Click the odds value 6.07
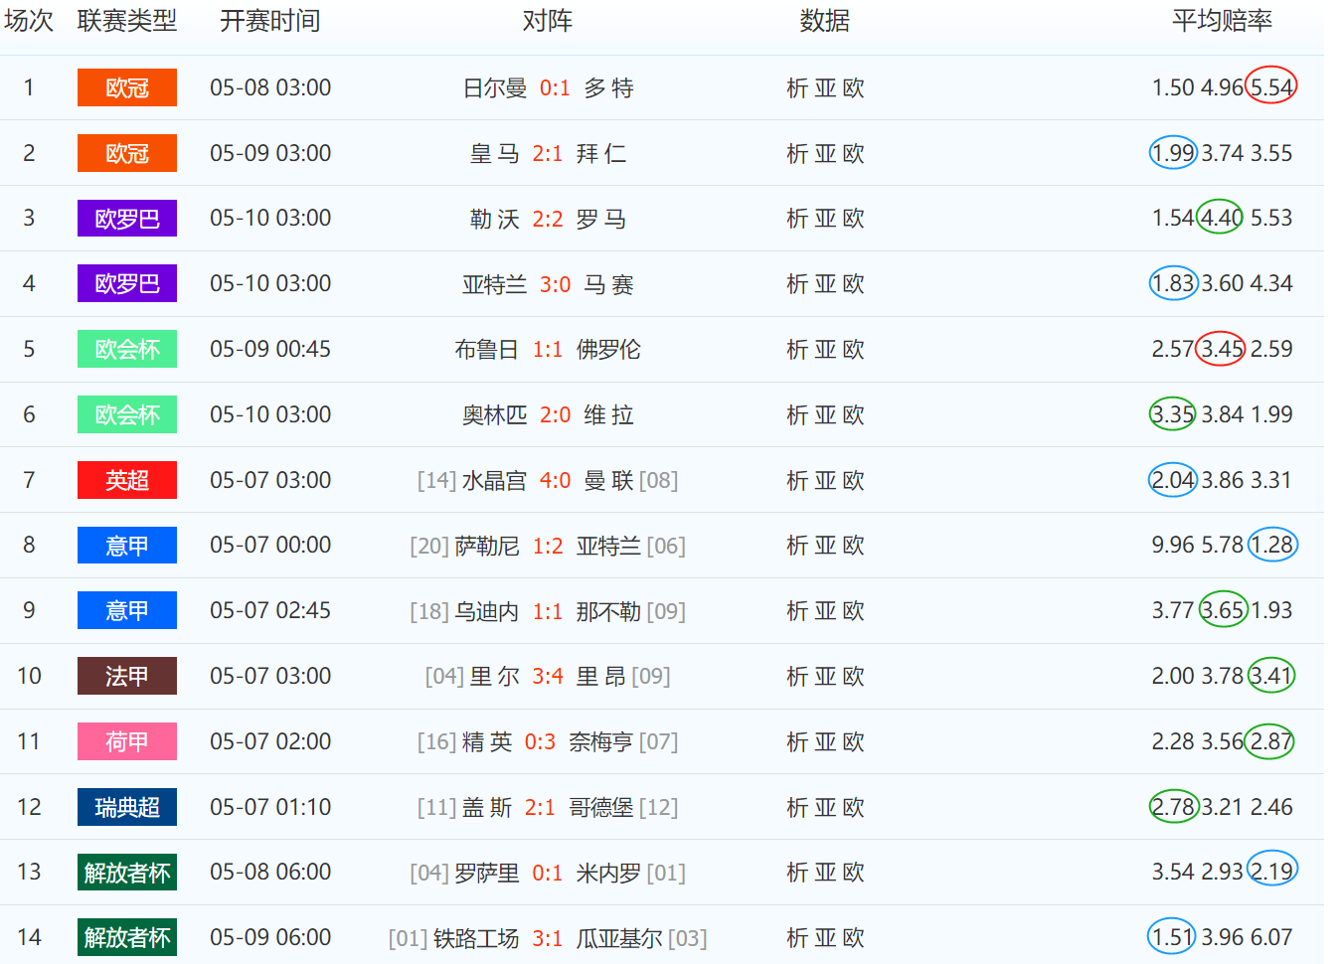 tap(1271, 937)
